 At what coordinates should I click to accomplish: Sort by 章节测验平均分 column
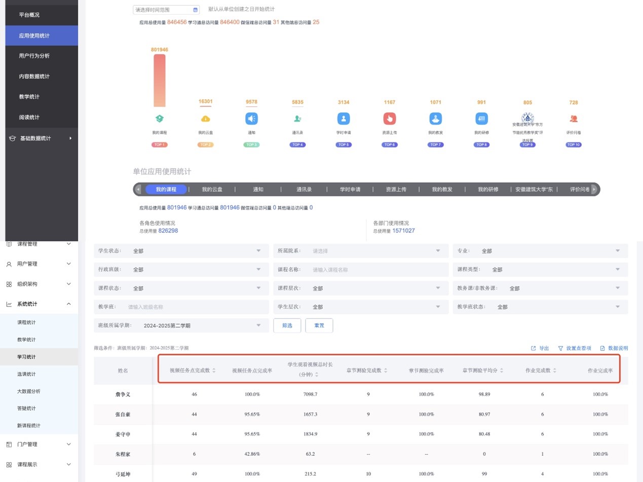click(x=502, y=371)
